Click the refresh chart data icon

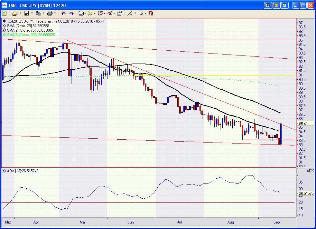[x=5, y=13]
